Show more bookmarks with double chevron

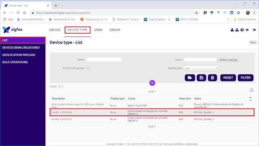pos(228,19)
